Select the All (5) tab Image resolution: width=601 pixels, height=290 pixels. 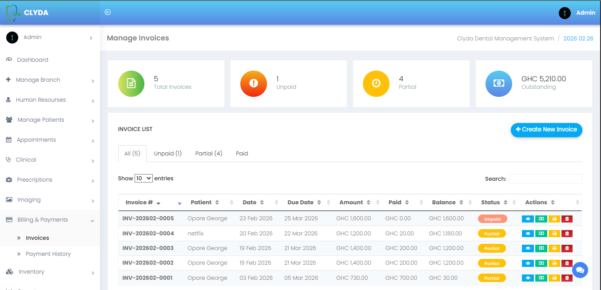(132, 154)
